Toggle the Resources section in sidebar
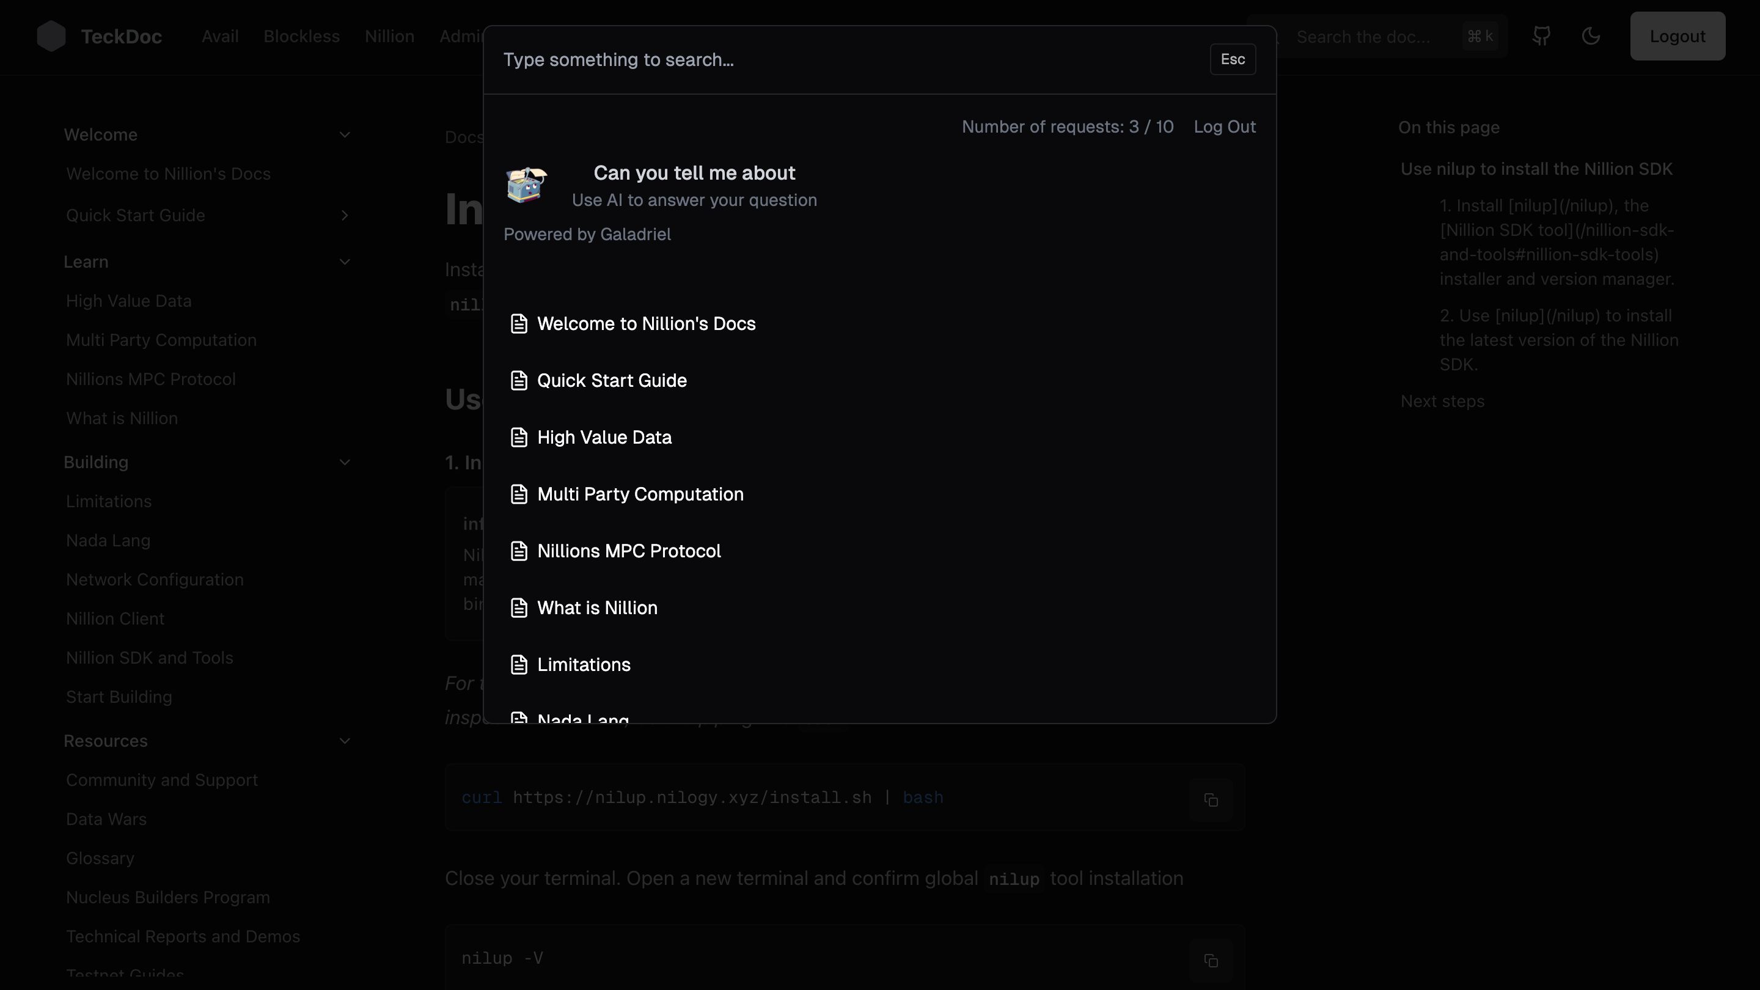Viewport: 1760px width, 990px height. click(345, 740)
